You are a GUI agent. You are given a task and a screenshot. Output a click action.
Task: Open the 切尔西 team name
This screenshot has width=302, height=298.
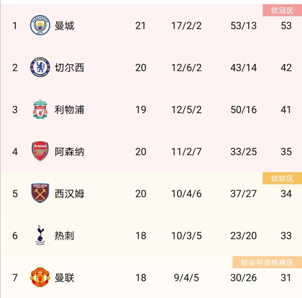coord(69,68)
